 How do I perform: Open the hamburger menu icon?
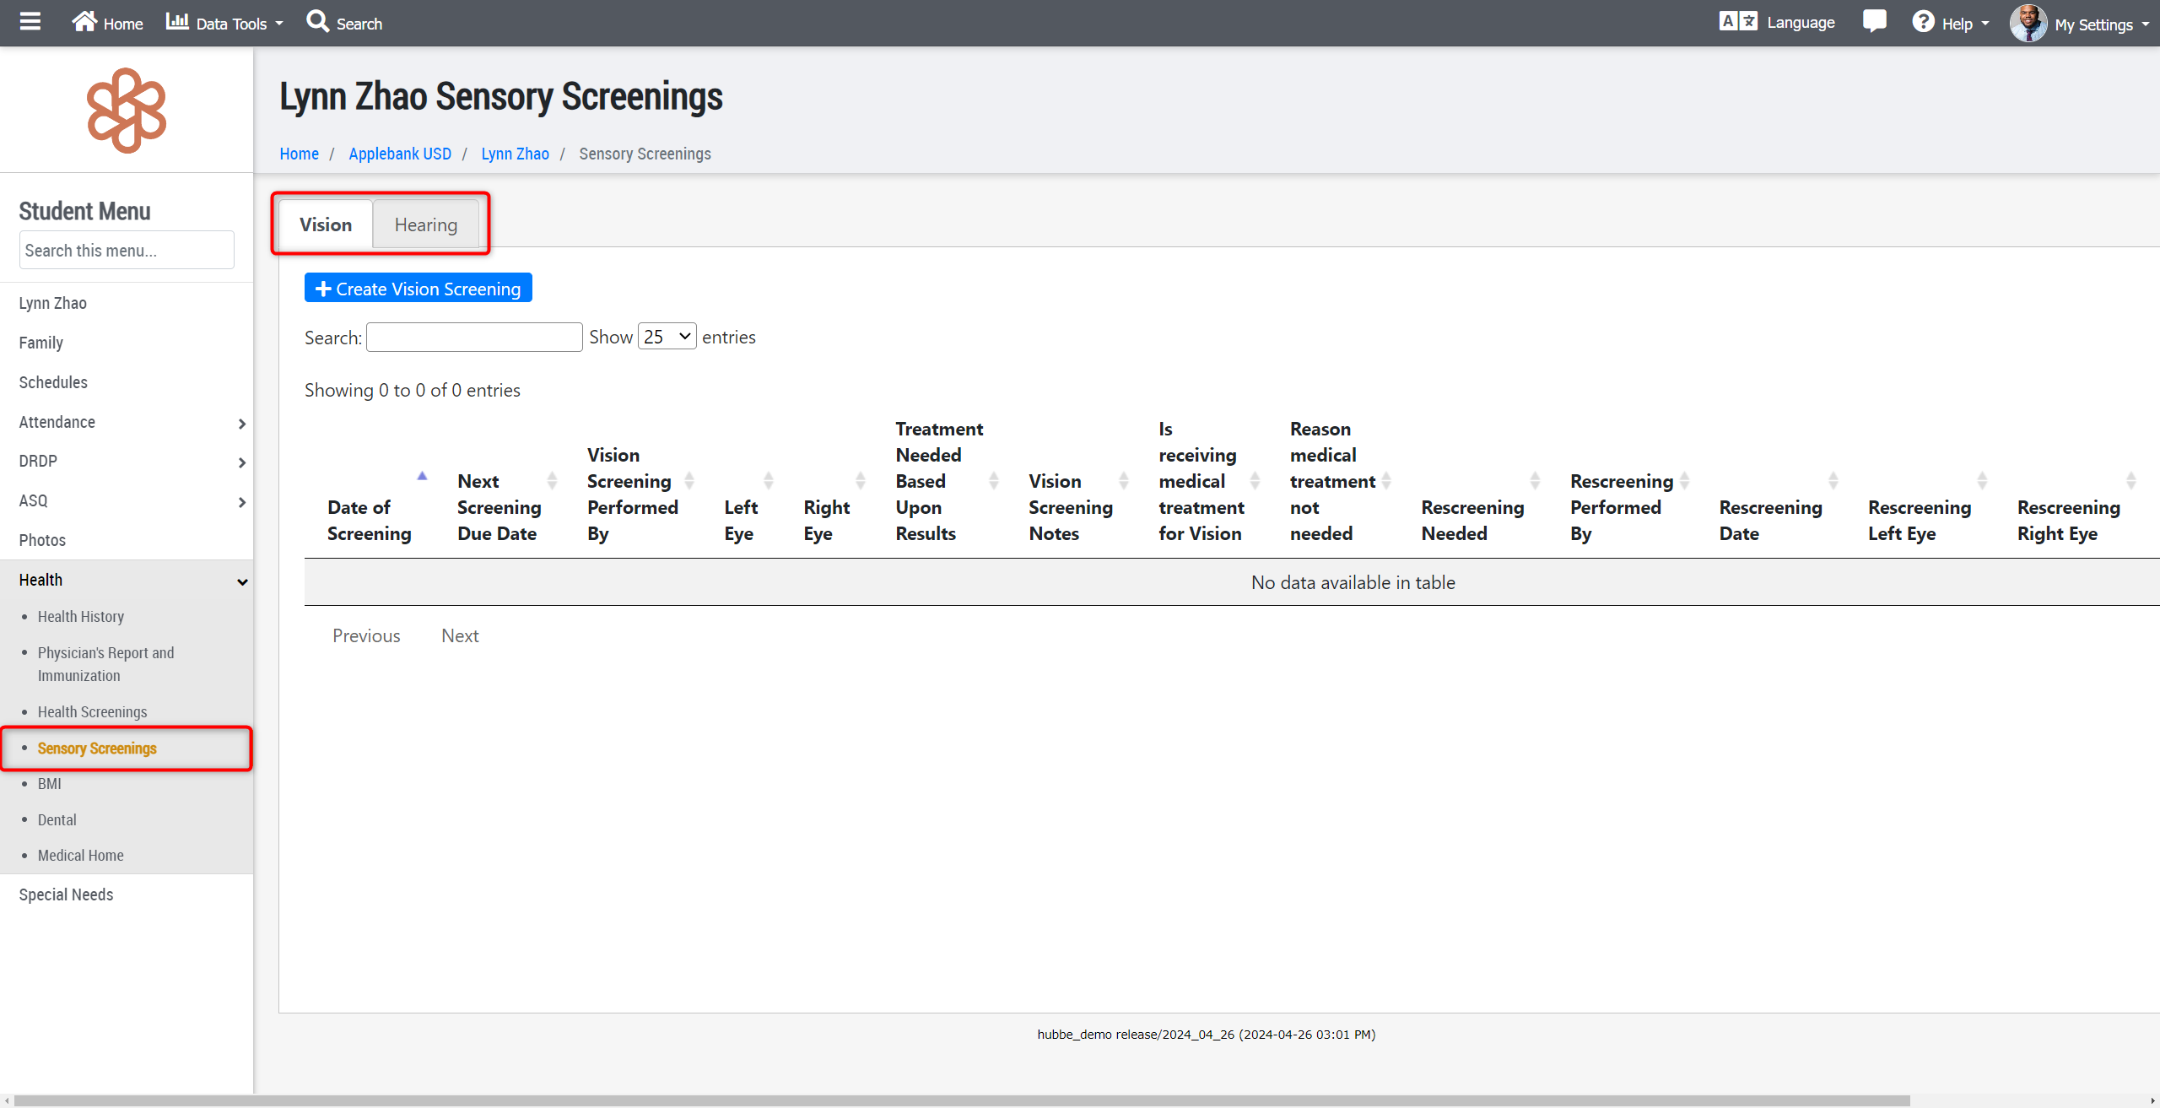(30, 22)
